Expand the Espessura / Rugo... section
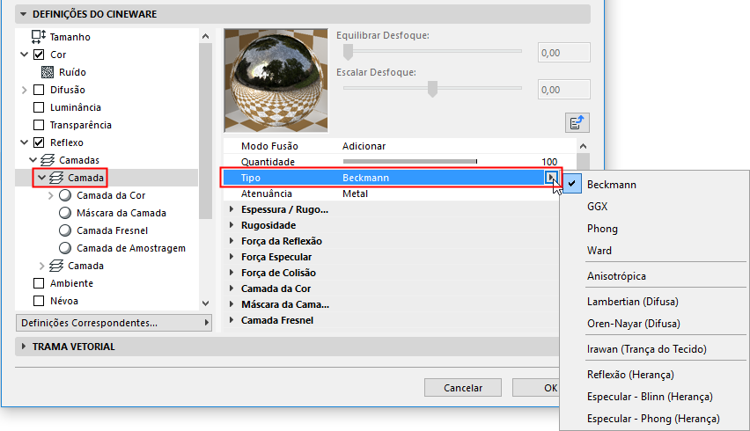This screenshot has height=431, width=750. click(232, 209)
